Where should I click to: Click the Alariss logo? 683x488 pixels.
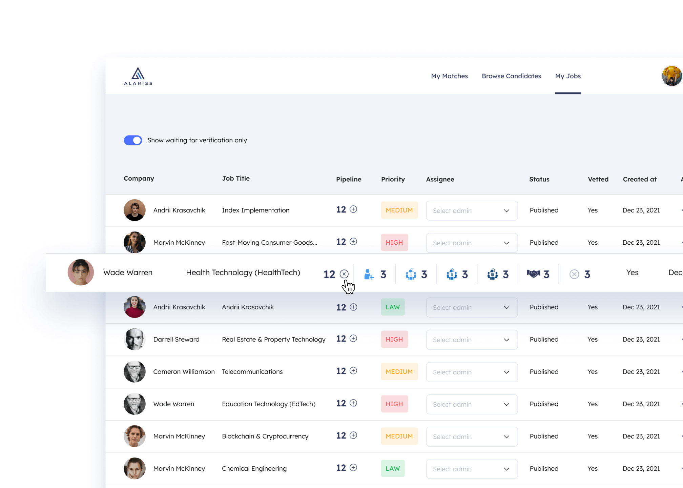tap(138, 76)
